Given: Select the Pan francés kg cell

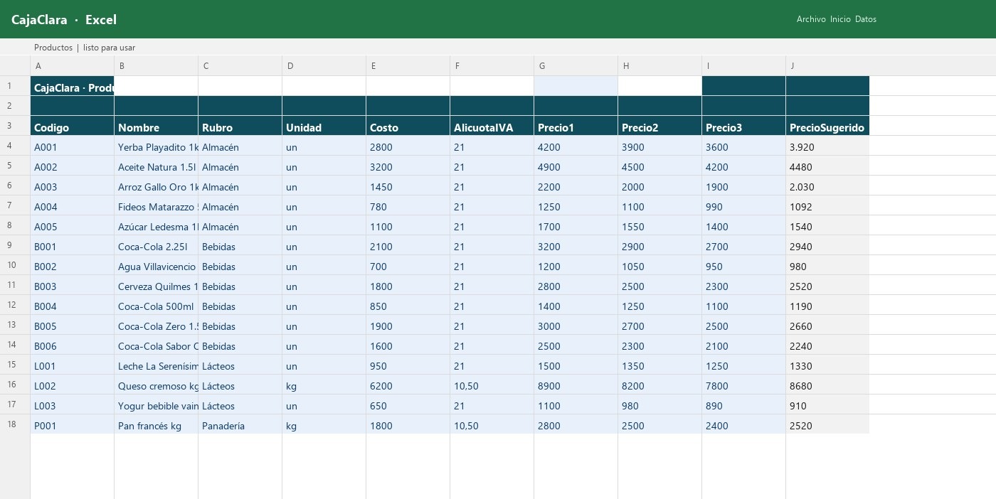Looking at the screenshot, I should pyautogui.click(x=156, y=424).
